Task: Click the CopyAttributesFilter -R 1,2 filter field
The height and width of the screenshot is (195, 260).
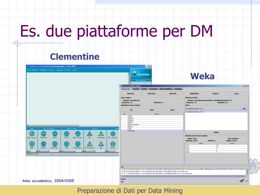Action: 213,109
